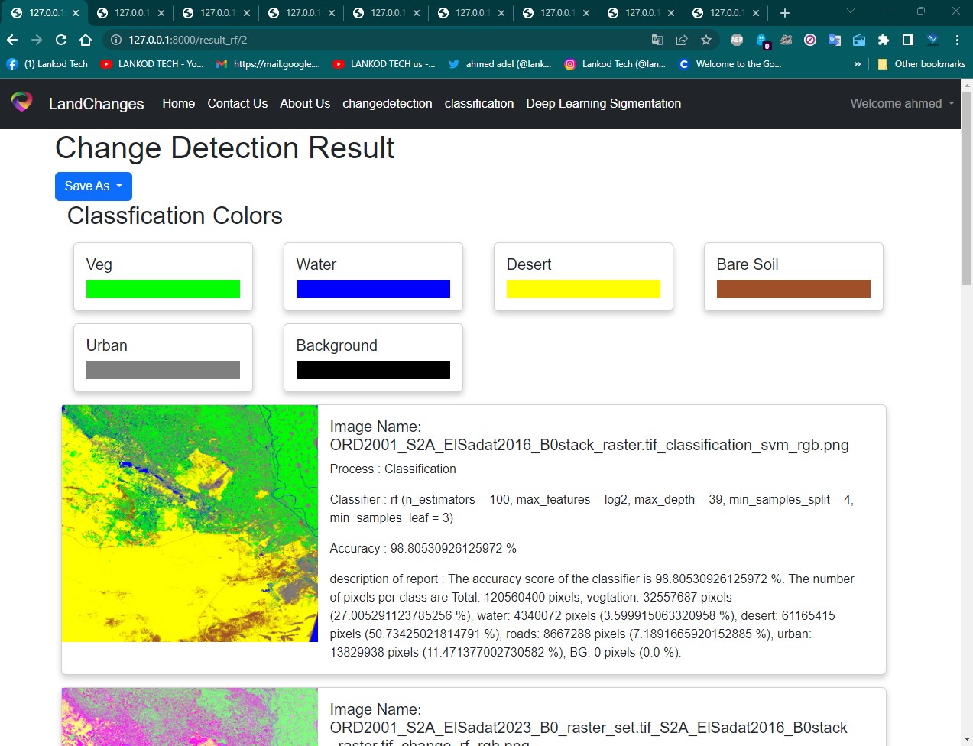Share this page using the share icon
The image size is (973, 746).
682,40
